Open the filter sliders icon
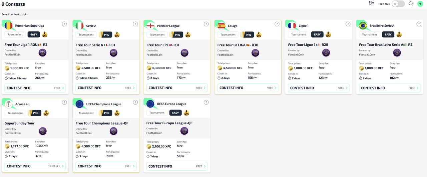Image resolution: width=427 pixels, height=177 pixels. pos(371,4)
